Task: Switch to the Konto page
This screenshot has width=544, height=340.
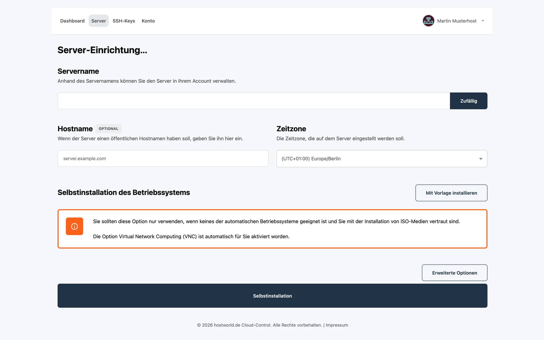Action: (148, 21)
